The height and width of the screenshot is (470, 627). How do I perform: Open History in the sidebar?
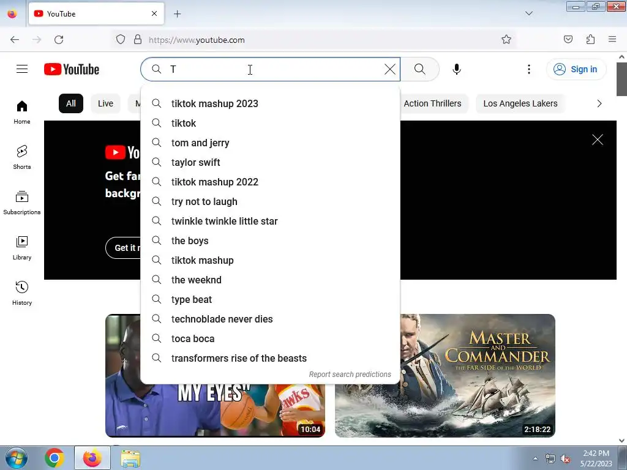pyautogui.click(x=22, y=293)
